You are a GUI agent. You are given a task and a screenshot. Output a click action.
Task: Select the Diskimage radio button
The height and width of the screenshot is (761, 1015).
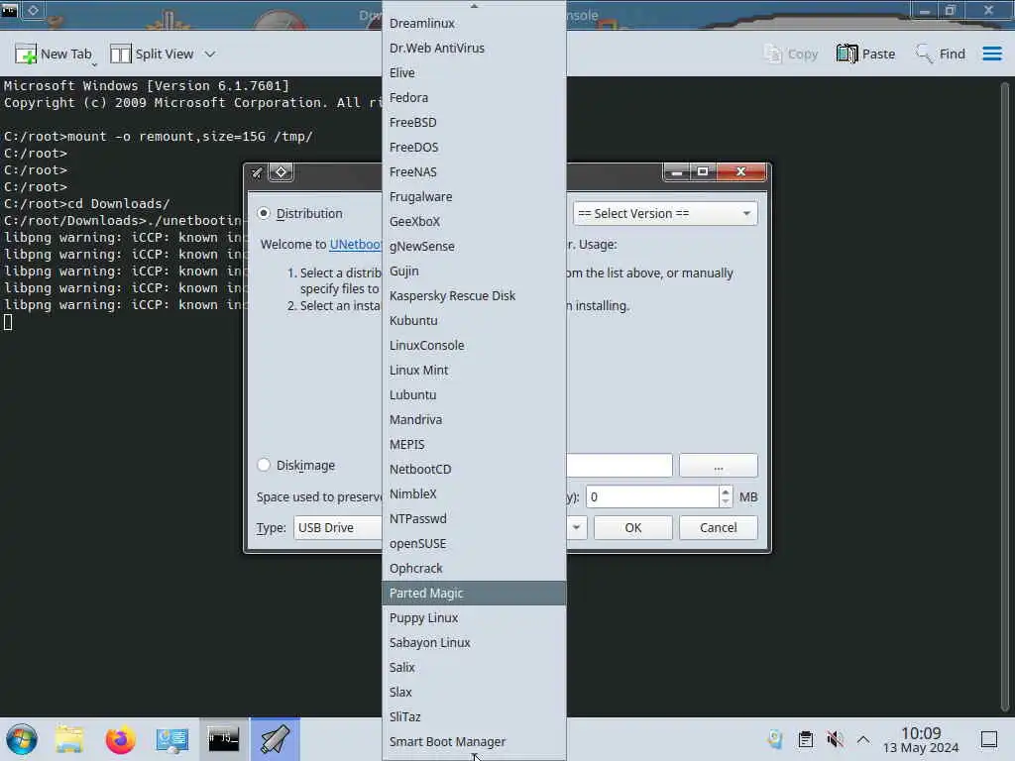[x=264, y=465]
